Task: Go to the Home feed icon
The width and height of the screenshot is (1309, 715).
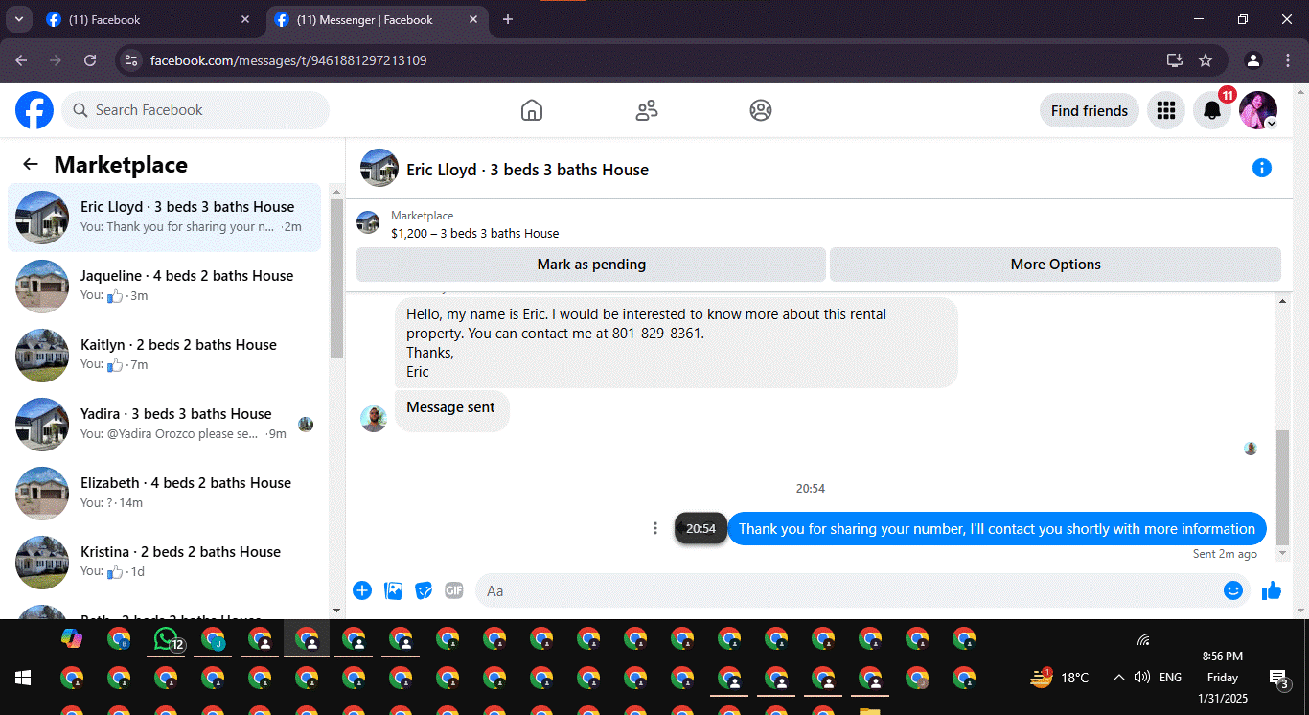Action: click(532, 110)
